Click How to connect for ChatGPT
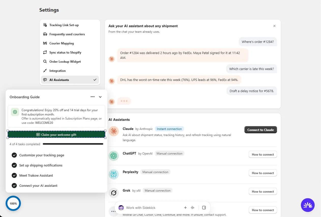 [263, 154]
